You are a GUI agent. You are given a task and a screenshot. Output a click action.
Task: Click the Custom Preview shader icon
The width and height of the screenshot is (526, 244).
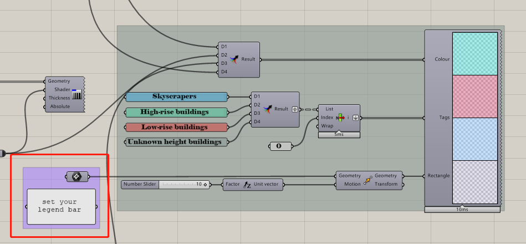point(77,94)
